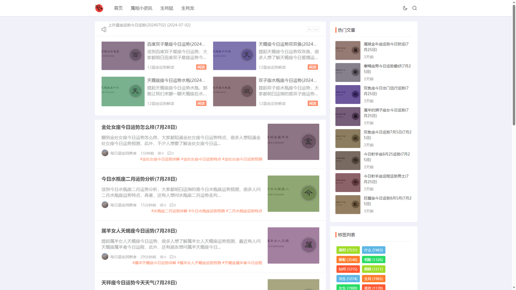This screenshot has height=290, width=516.
Task: Open article 天秤座今日运势今天天气(7月28日)
Action: pos(139,283)
